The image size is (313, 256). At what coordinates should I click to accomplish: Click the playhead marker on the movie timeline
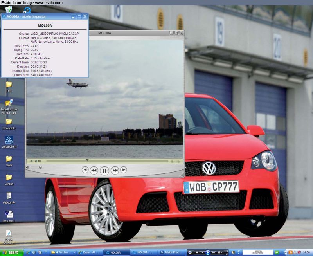coord(87,160)
